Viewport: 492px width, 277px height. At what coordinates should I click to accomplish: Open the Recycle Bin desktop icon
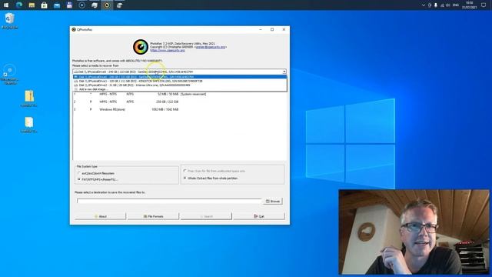click(10, 21)
